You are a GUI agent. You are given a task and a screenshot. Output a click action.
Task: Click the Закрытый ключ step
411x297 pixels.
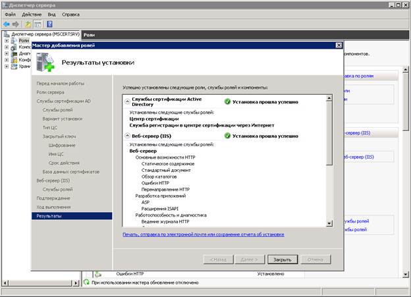pyautogui.click(x=59, y=136)
